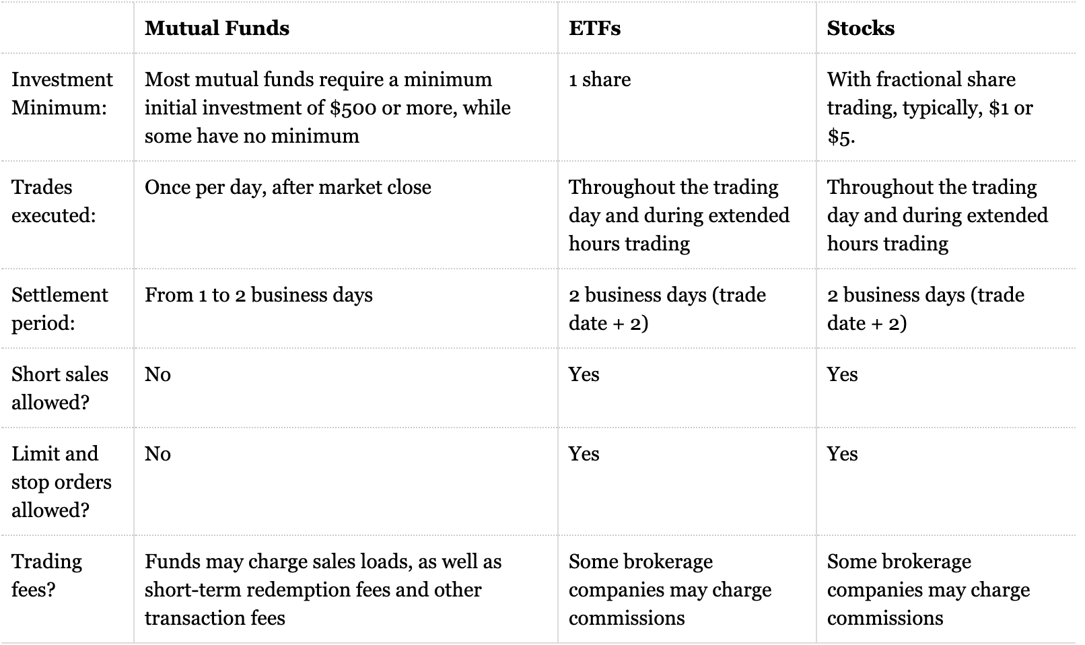The image size is (1085, 645).
Task: Click the Settlement period row label
Action: point(59,309)
